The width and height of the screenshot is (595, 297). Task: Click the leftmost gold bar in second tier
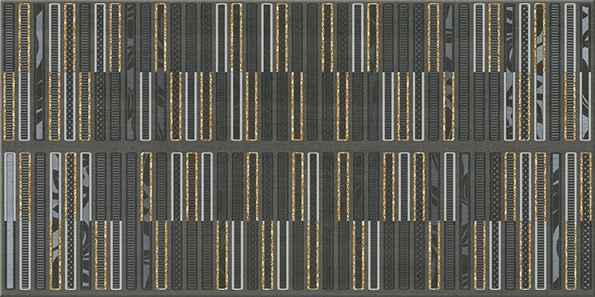9,106
